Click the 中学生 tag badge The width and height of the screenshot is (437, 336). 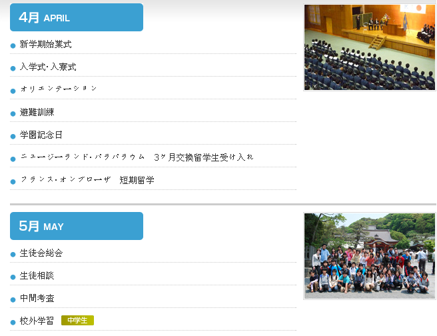pos(77,321)
